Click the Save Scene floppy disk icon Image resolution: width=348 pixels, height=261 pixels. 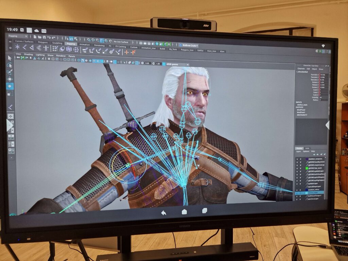click(44, 37)
